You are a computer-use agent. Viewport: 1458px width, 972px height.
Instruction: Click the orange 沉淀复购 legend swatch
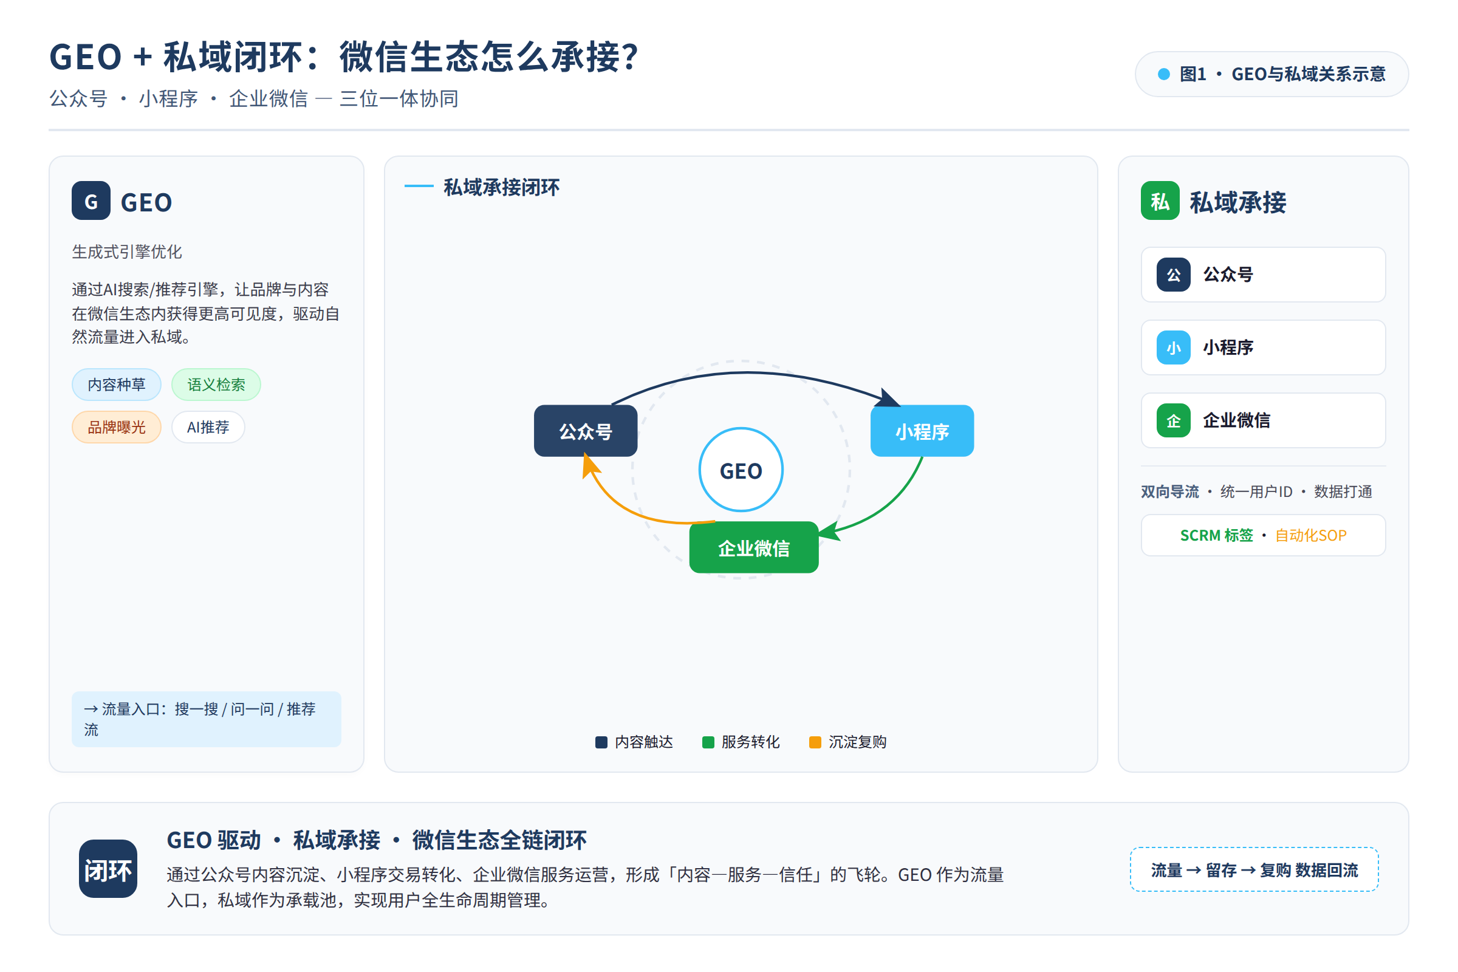pos(815,742)
